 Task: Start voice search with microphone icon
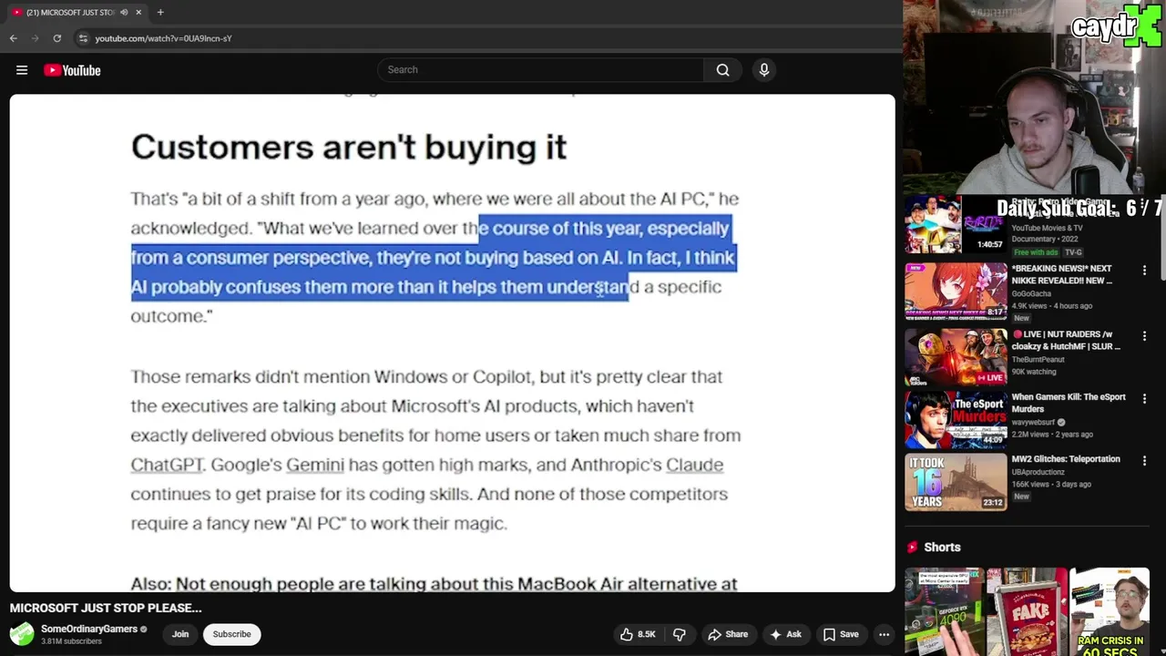coord(764,69)
